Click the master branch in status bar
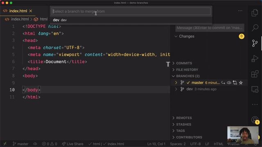This screenshot has width=262, height=147. point(20,144)
